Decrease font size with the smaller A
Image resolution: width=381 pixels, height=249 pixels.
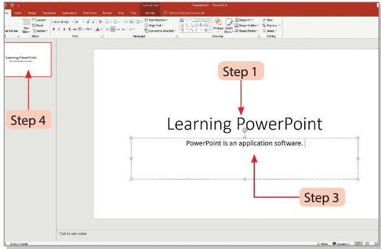[93, 22]
